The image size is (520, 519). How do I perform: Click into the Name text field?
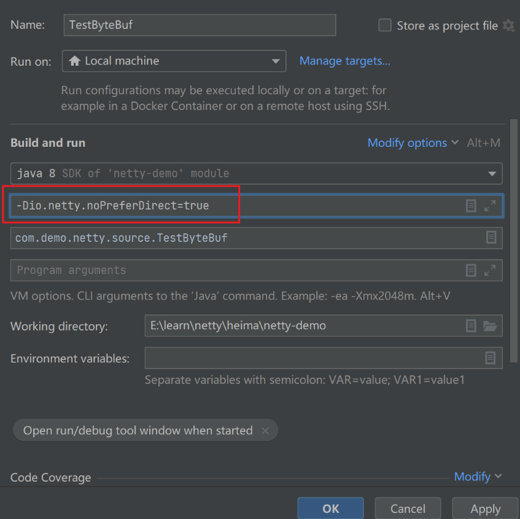point(200,25)
